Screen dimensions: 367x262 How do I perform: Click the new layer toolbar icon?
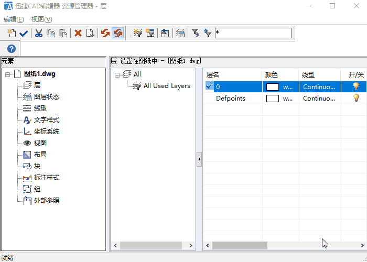pos(12,33)
